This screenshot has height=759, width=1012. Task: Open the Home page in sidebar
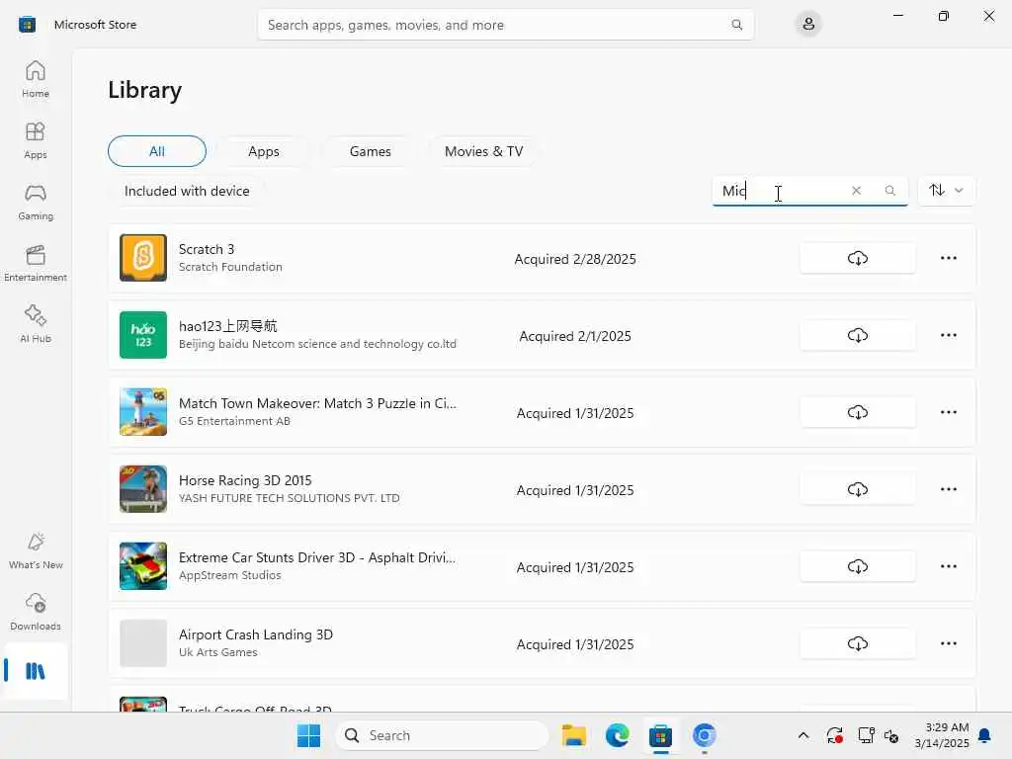tap(36, 79)
